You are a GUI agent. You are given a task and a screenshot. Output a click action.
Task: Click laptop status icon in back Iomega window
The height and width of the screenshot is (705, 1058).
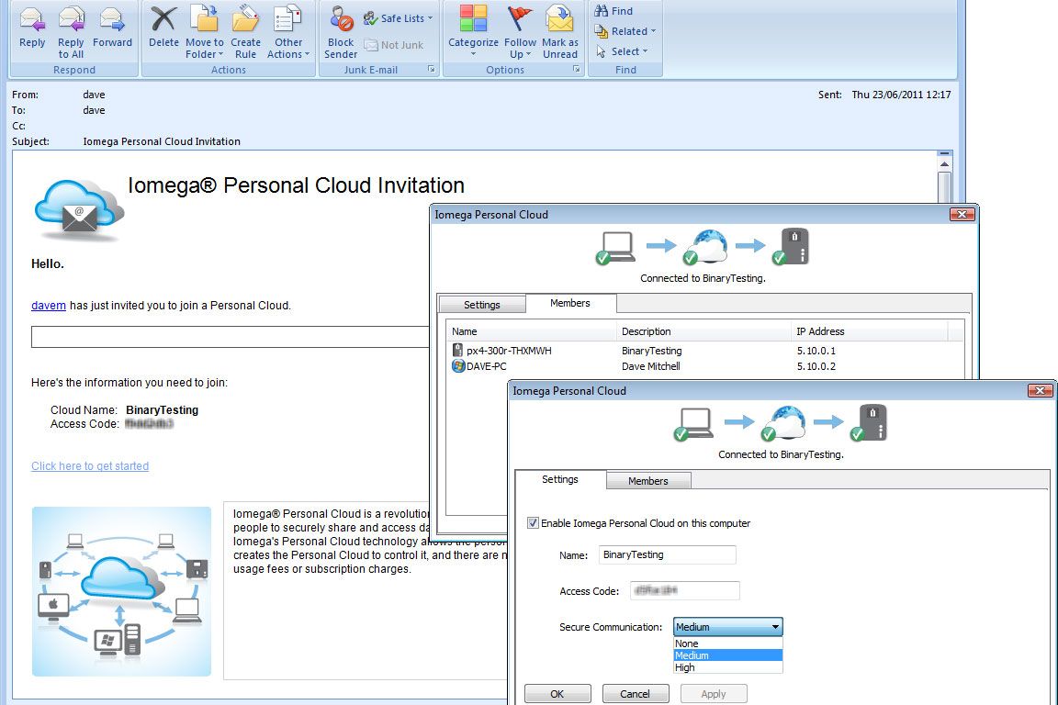(615, 248)
